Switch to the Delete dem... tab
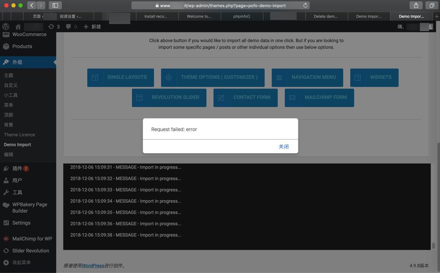The width and height of the screenshot is (440, 273). pyautogui.click(x=326, y=16)
